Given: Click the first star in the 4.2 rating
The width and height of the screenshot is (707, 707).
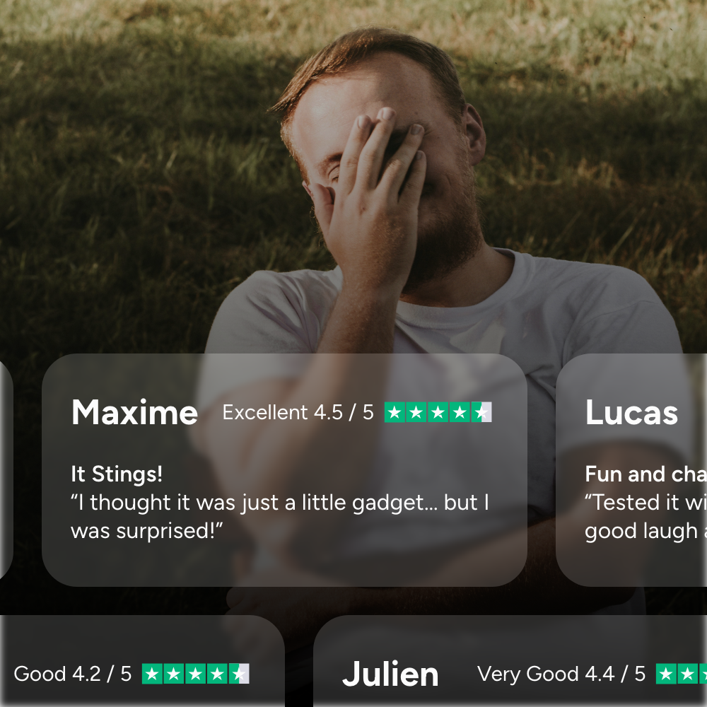Looking at the screenshot, I should (x=153, y=674).
